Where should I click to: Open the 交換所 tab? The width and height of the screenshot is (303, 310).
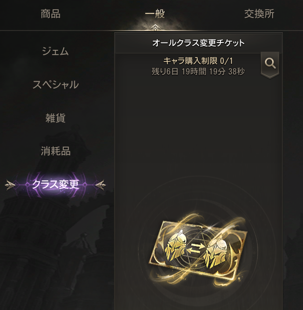point(259,14)
